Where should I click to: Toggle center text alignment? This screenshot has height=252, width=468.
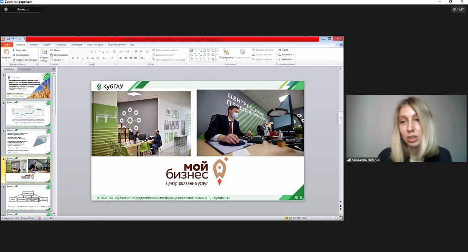click(126, 58)
